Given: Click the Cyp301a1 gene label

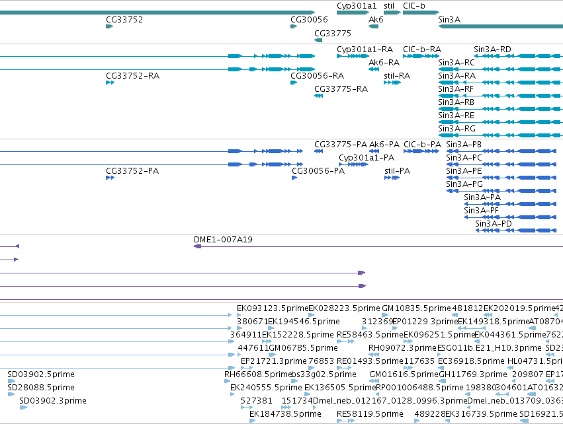Looking at the screenshot, I should [357, 6].
